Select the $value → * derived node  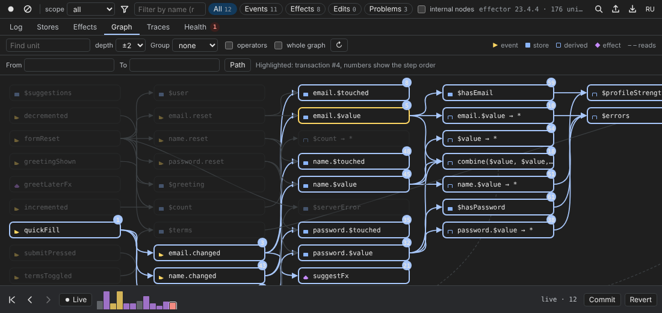(498, 138)
